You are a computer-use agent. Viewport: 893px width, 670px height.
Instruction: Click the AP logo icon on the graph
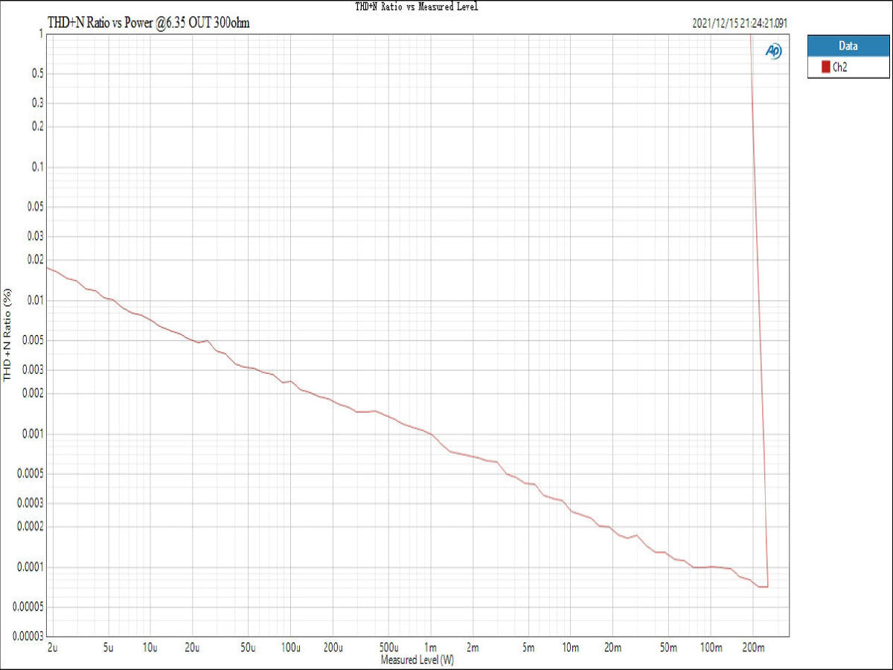773,51
